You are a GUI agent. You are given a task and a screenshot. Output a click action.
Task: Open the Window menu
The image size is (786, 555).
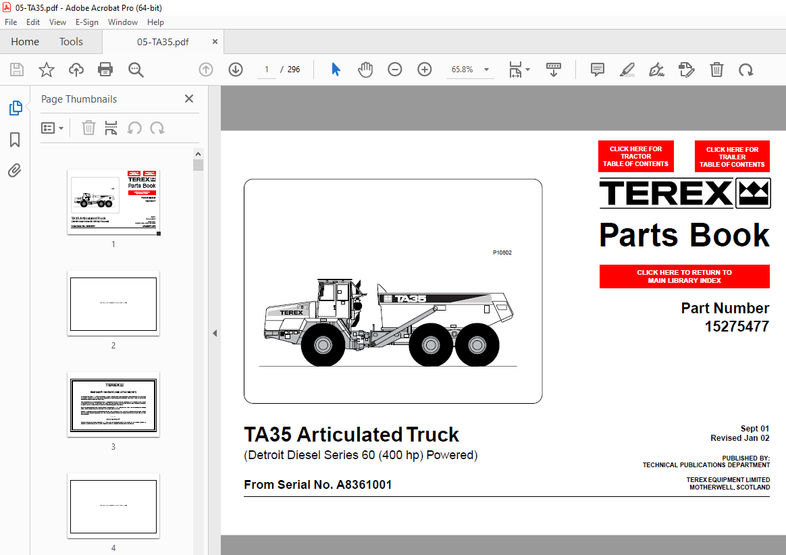pyautogui.click(x=123, y=22)
